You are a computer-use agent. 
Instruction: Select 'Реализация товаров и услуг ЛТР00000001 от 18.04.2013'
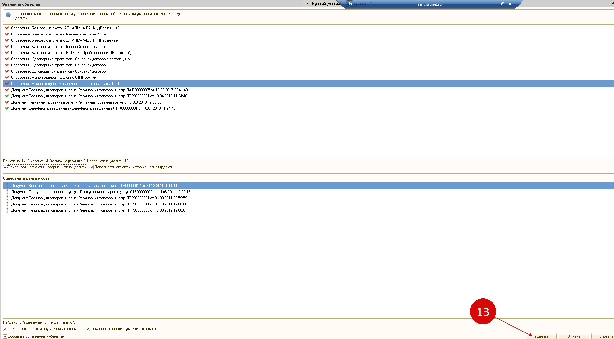(x=308, y=96)
